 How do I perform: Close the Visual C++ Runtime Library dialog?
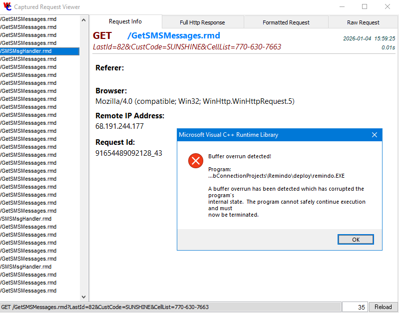tap(375, 135)
